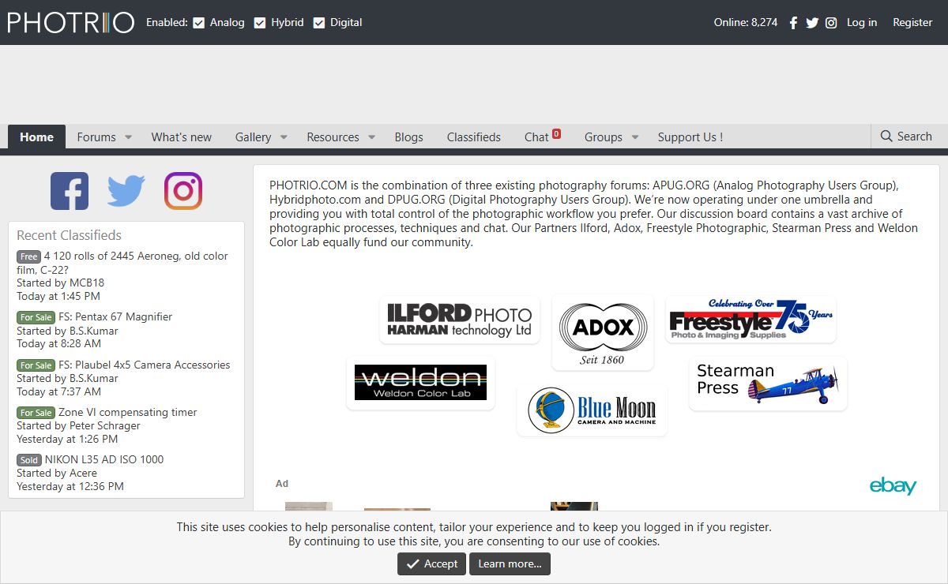Click 'Yesterday at 12:36 PM' timestamp

pyautogui.click(x=70, y=486)
